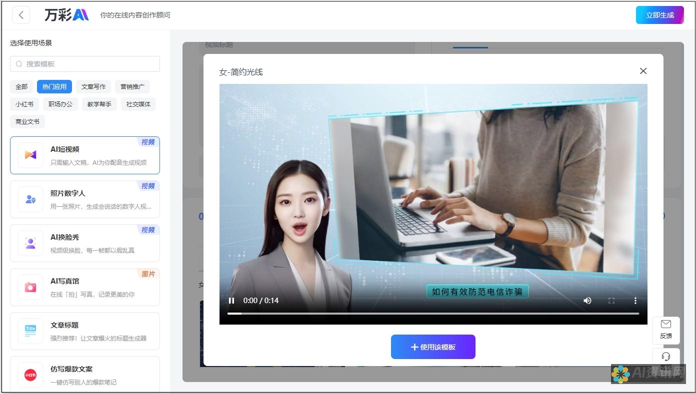This screenshot has width=696, height=394.
Task: Focus the 搜索模板 search field
Action: coord(85,64)
